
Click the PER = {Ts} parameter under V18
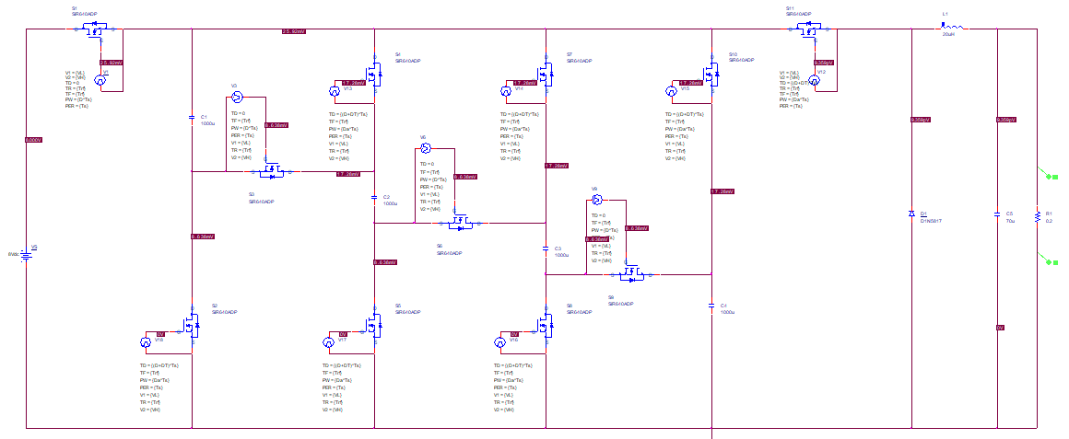[x=152, y=388]
